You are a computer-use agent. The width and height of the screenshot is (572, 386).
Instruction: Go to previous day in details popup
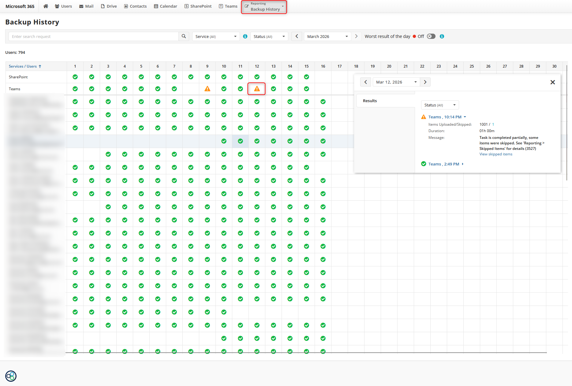point(365,82)
